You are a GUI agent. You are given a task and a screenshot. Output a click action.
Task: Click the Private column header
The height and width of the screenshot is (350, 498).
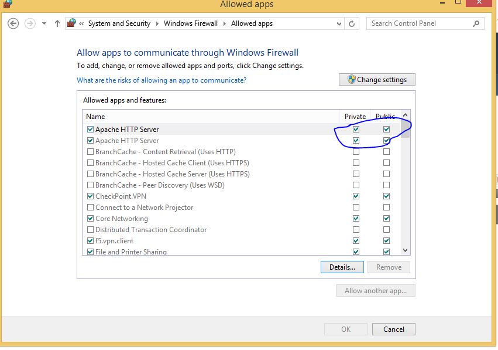[355, 117]
